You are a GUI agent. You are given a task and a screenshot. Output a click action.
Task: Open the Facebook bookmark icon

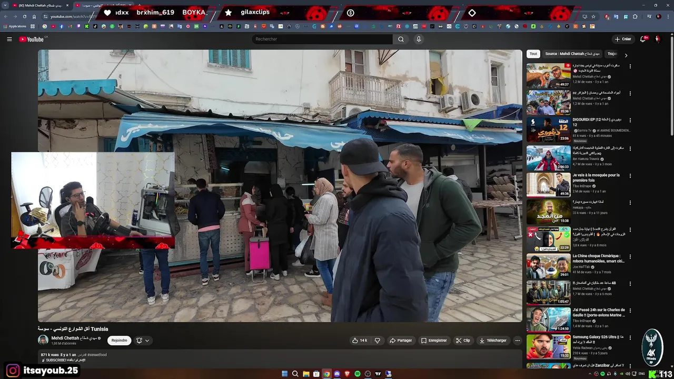tap(62, 26)
